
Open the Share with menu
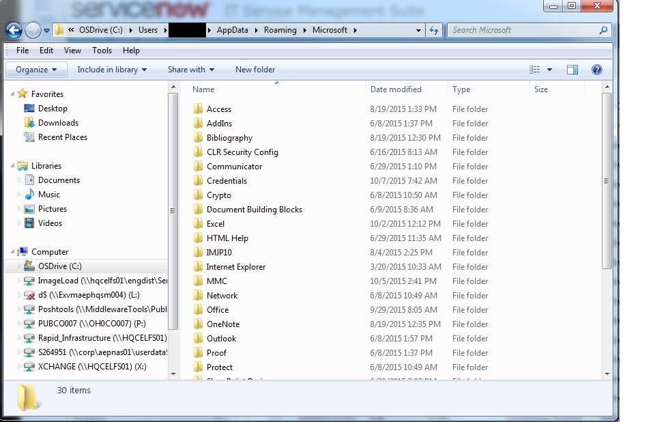[x=190, y=69]
